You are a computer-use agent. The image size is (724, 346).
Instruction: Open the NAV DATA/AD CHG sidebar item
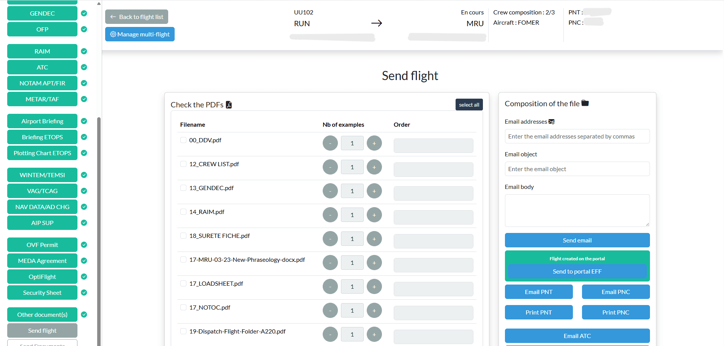(42, 207)
